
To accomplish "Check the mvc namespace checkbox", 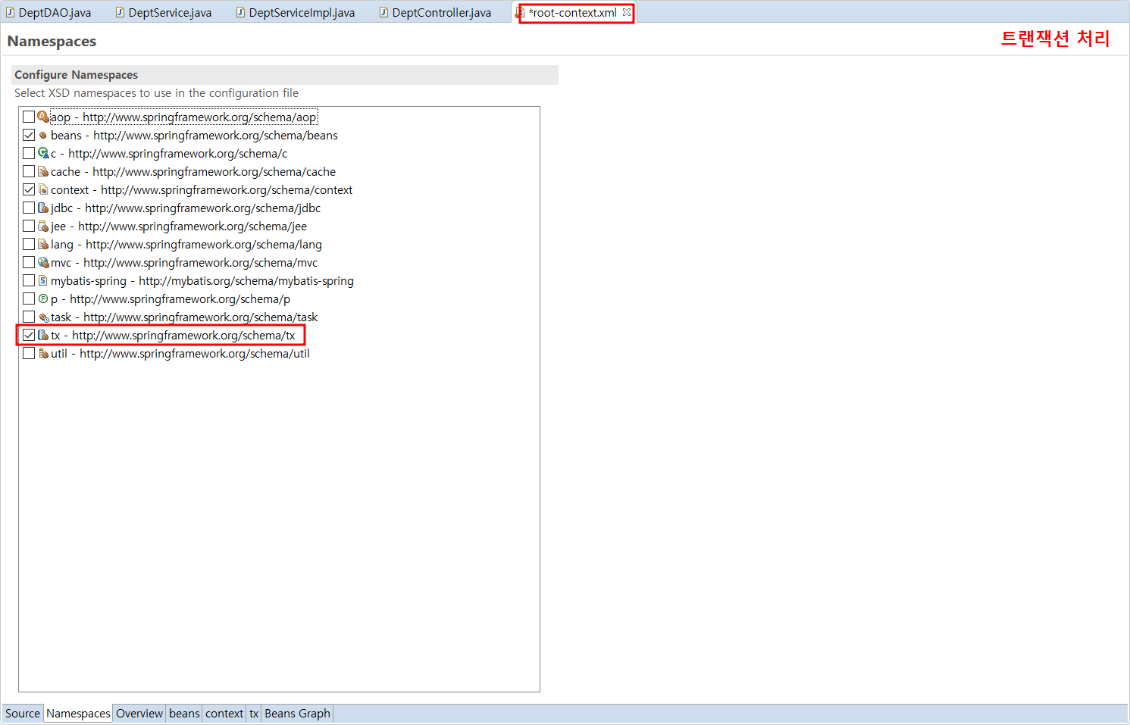I will [29, 262].
